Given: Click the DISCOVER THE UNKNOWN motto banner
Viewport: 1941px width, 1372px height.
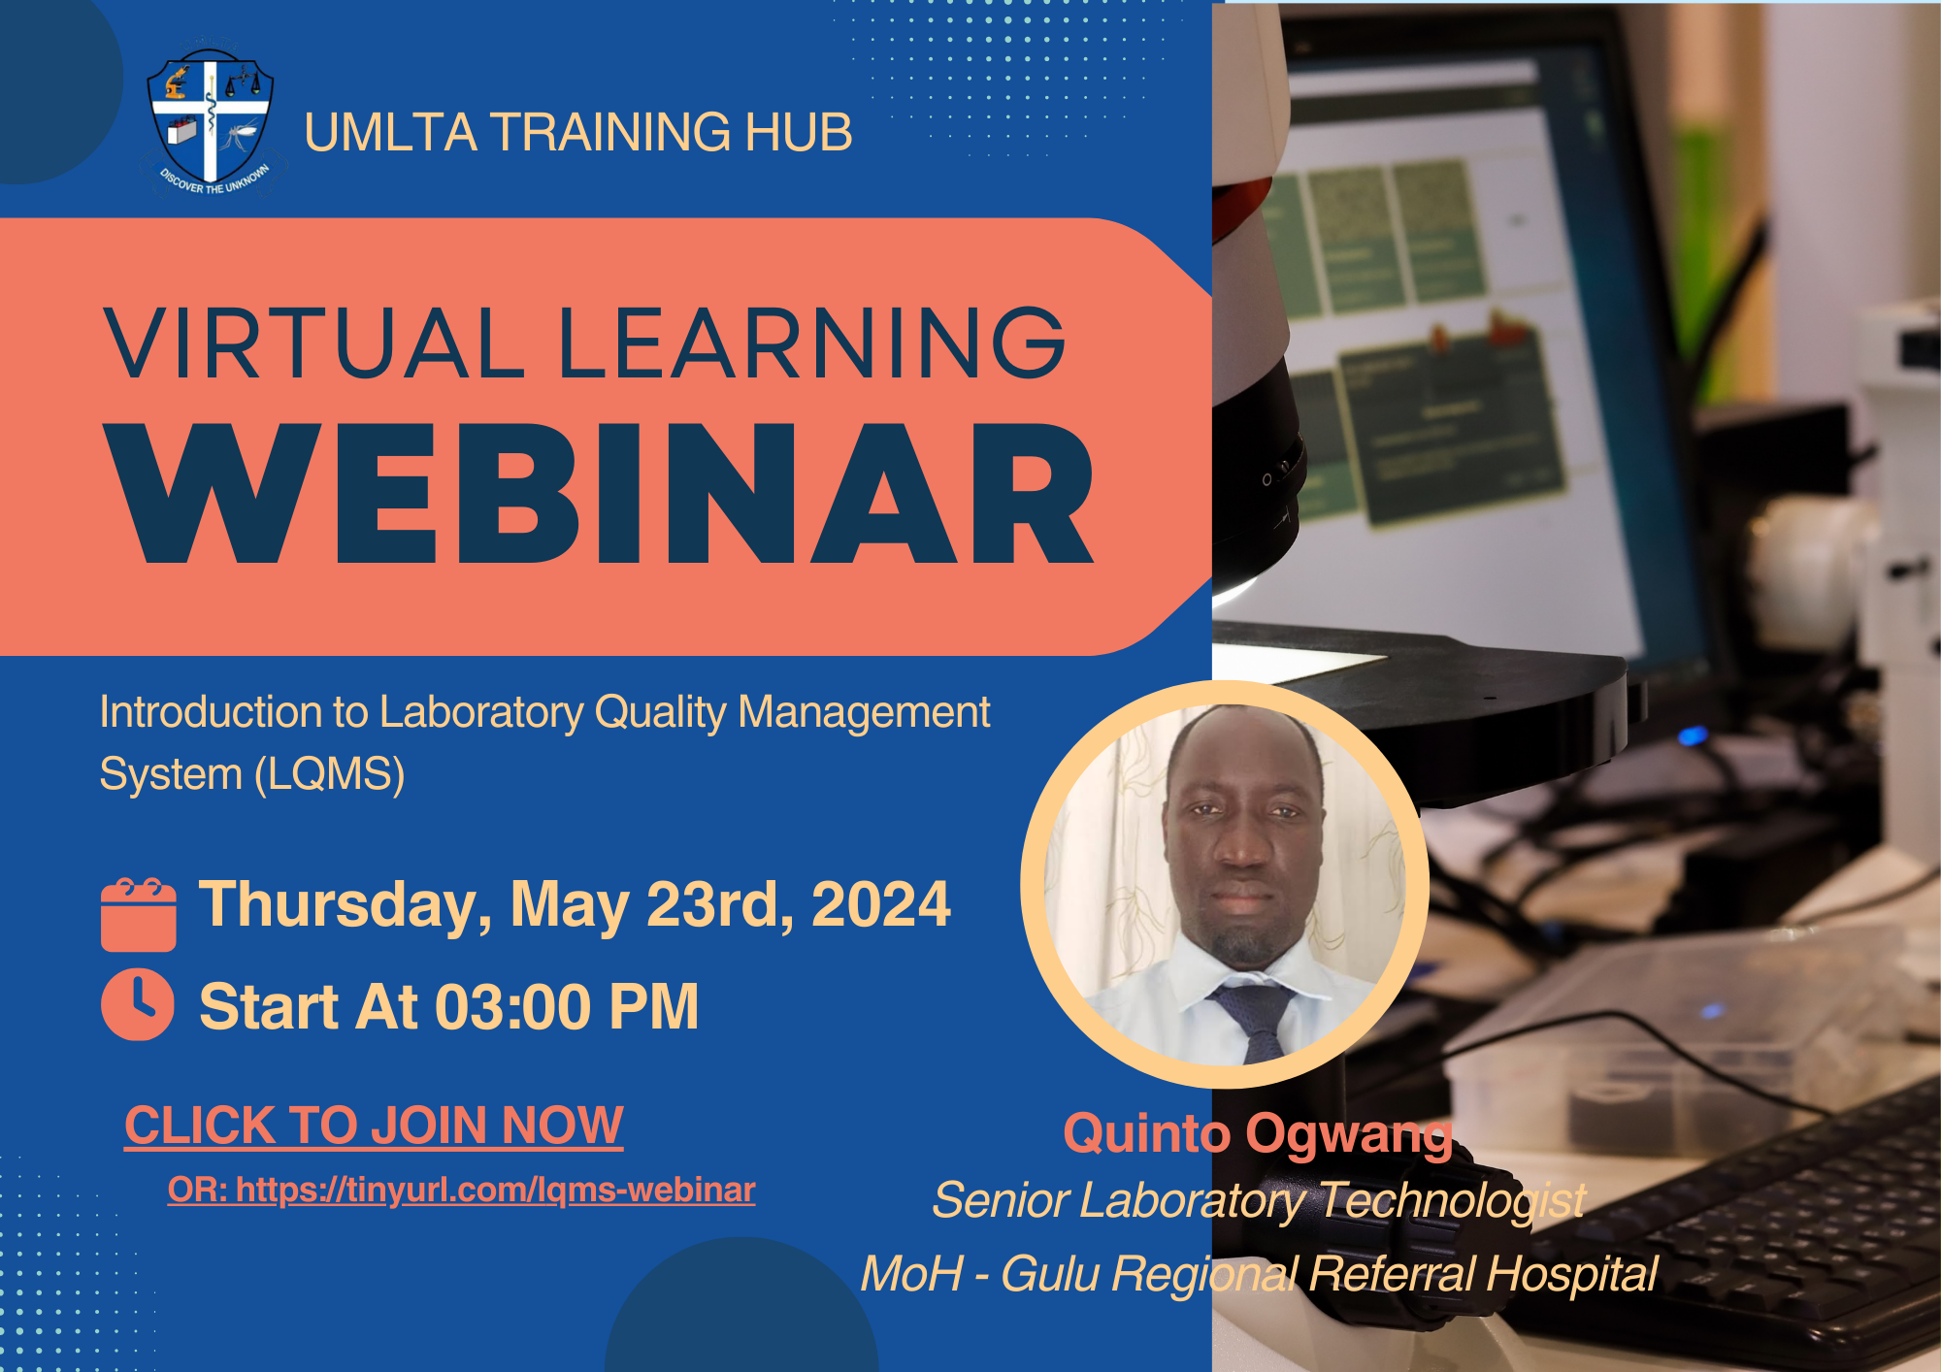Looking at the screenshot, I should [215, 180].
